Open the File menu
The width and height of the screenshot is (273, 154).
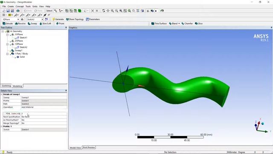pos(4,6)
